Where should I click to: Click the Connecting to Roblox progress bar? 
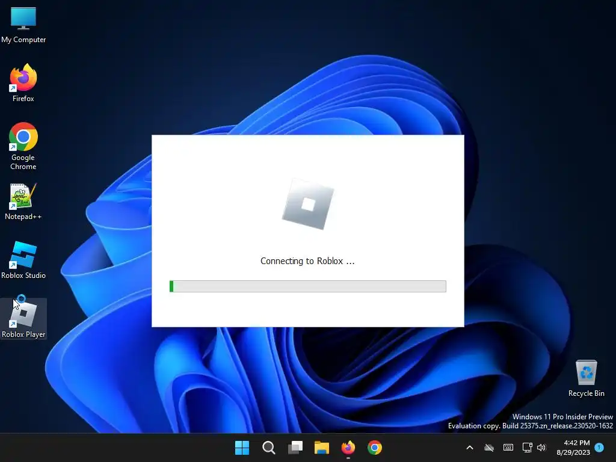point(307,286)
